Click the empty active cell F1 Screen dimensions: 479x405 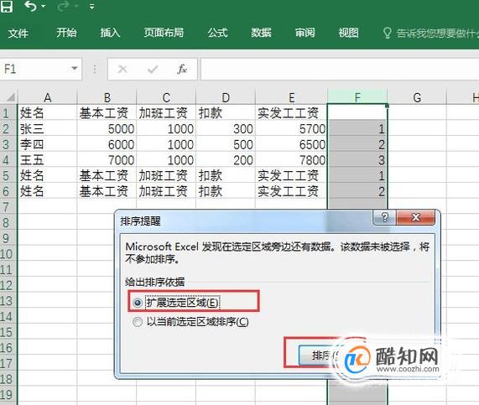click(357, 112)
